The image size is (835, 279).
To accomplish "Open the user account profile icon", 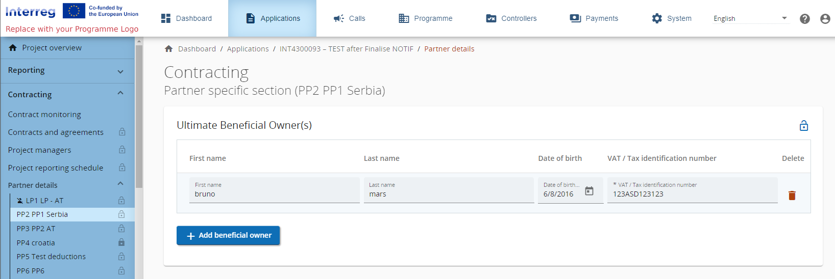I will tap(825, 19).
